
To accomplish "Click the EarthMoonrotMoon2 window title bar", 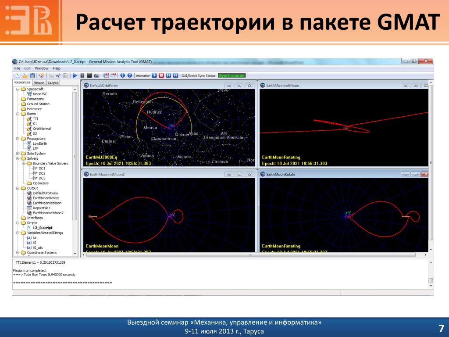I will pyautogui.click(x=169, y=174).
